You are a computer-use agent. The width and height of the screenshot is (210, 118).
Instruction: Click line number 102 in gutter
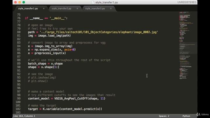pyautogui.click(x=18, y=109)
